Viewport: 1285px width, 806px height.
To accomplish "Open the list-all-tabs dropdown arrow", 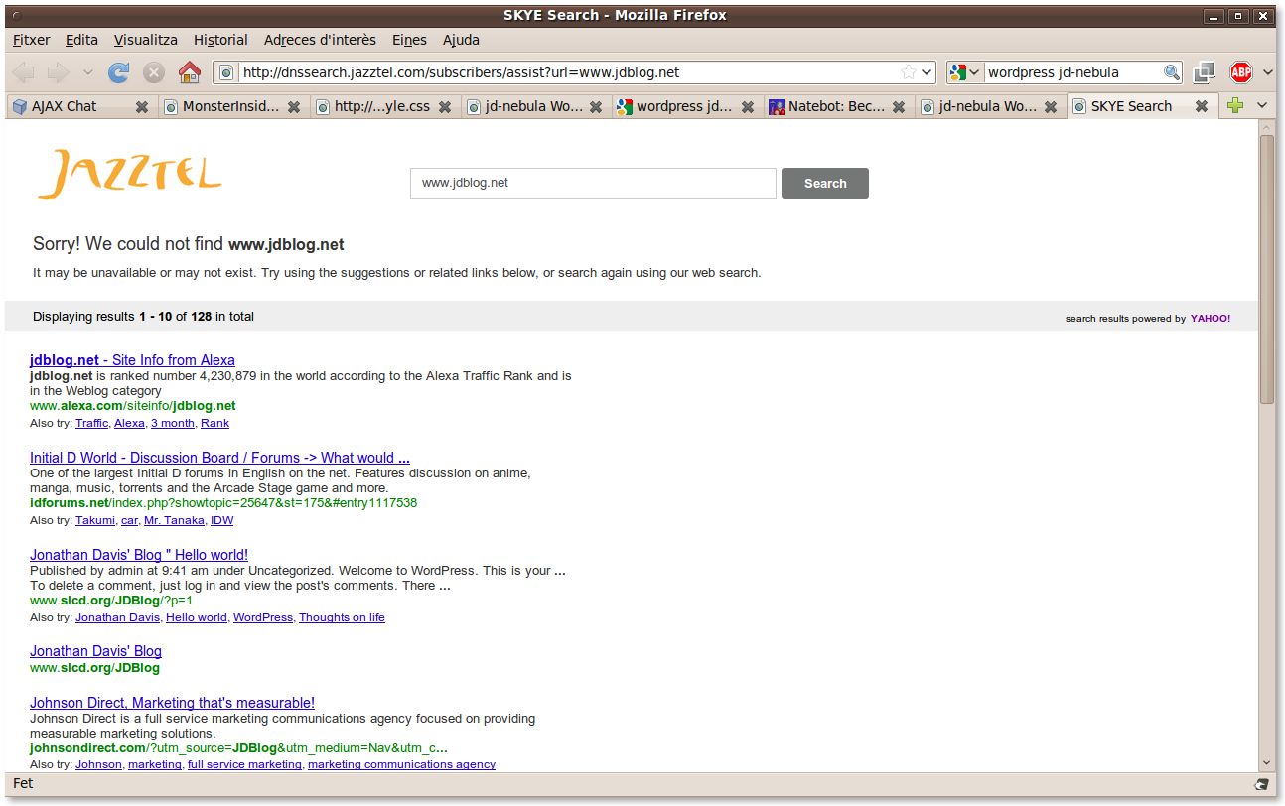I will 1263,105.
